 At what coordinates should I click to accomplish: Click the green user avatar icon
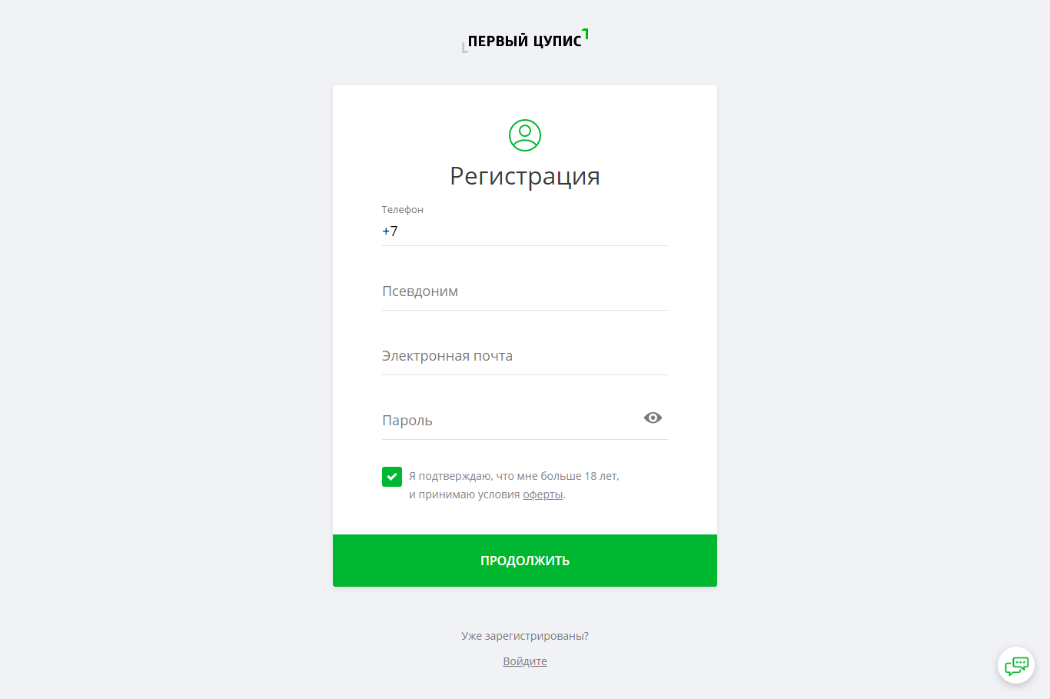click(525, 135)
